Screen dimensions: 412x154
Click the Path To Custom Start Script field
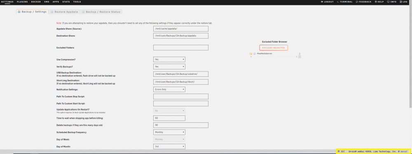pos(181,103)
